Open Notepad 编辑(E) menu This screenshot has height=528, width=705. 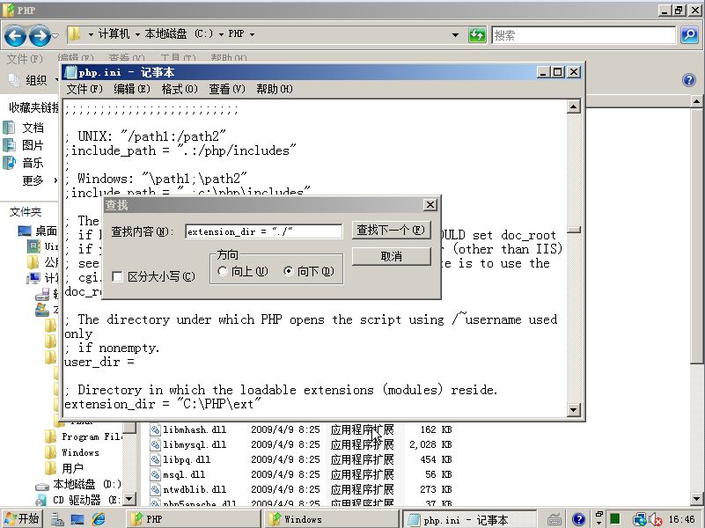click(131, 89)
